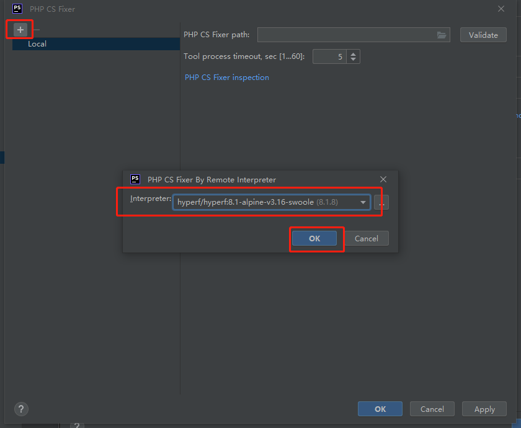The height and width of the screenshot is (428, 521).
Task: Open the PHP CS Fixer inspection link
Action: click(x=227, y=78)
